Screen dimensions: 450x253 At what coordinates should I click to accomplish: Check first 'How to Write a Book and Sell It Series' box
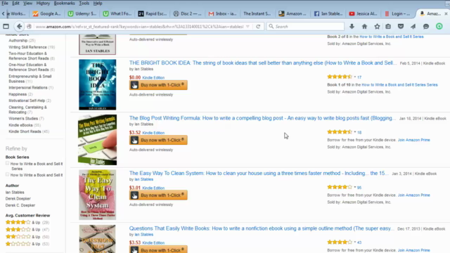(8, 163)
